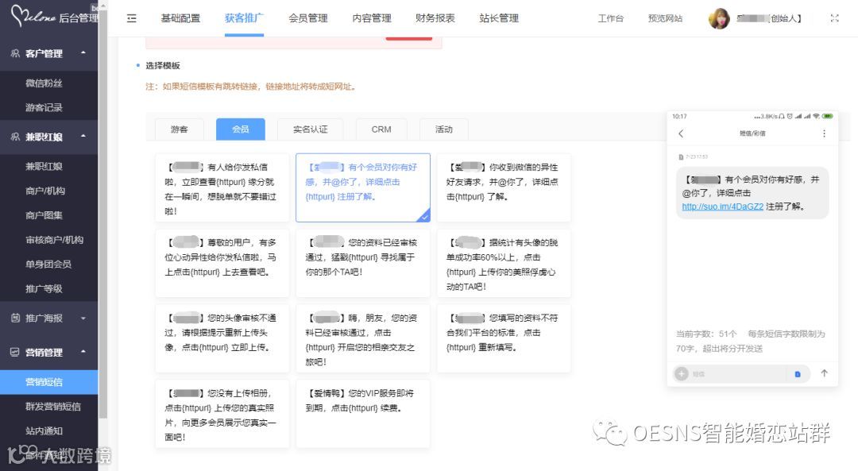
Task: Click the 兼职红娘 section icon in sidebar
Action: pyautogui.click(x=15, y=136)
